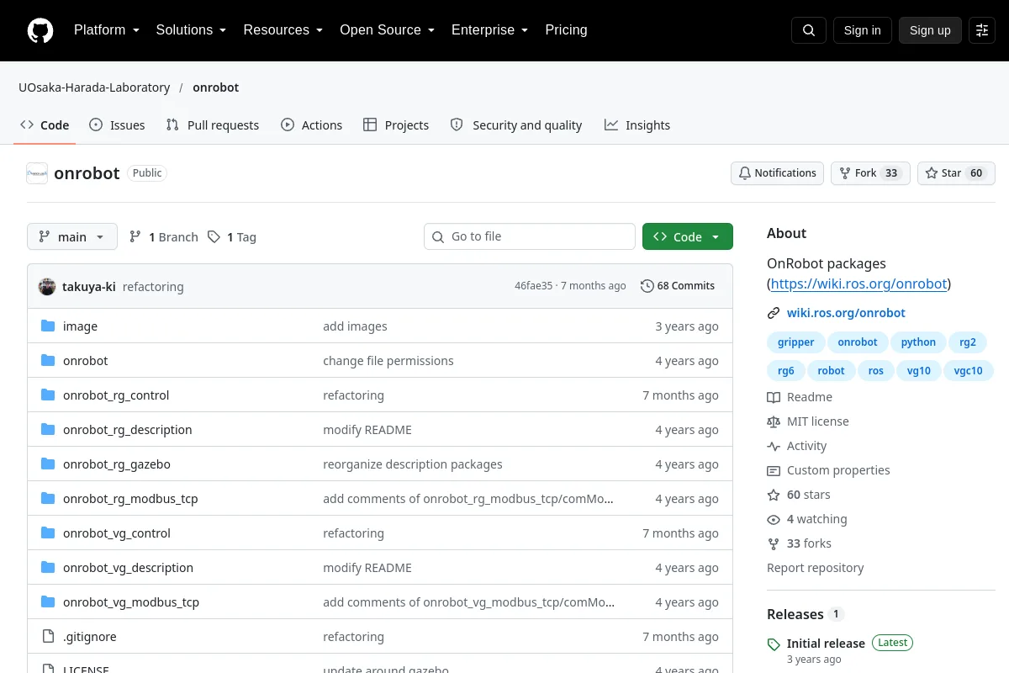1009x673 pixels.
Task: Click the history clock icon for 68 Commits
Action: 647,286
